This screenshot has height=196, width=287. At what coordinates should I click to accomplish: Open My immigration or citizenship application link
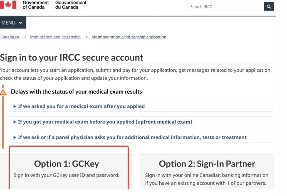pos(129,37)
